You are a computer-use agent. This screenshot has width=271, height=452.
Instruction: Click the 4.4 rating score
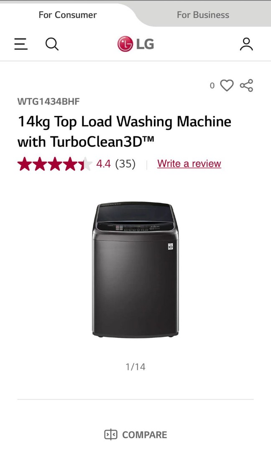103,164
